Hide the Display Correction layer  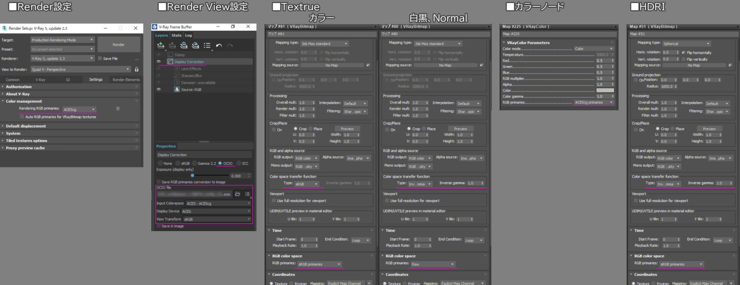[159, 61]
